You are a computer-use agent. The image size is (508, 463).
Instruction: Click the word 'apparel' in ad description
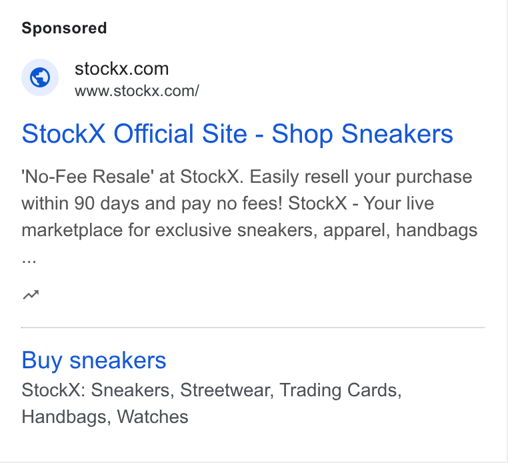(354, 231)
